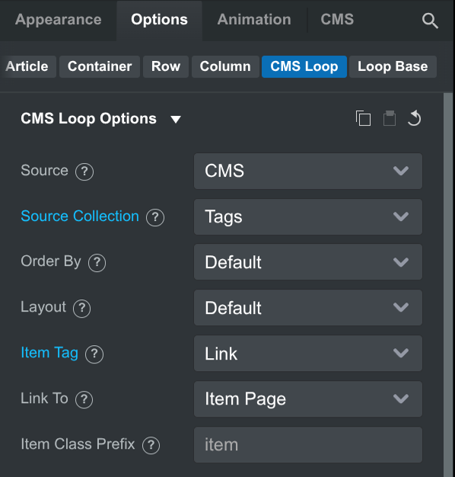The height and width of the screenshot is (477, 455).
Task: Select the Loop Base element breadcrumb
Action: [x=393, y=66]
